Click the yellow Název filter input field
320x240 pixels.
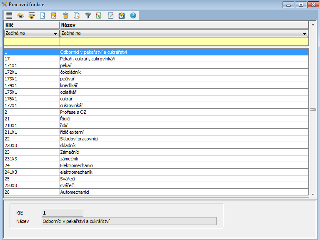(x=183, y=42)
